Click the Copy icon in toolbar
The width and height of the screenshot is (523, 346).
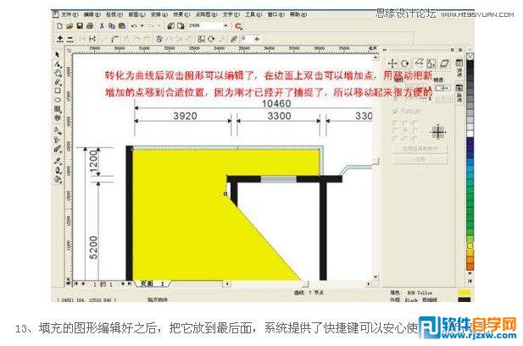pos(112,26)
